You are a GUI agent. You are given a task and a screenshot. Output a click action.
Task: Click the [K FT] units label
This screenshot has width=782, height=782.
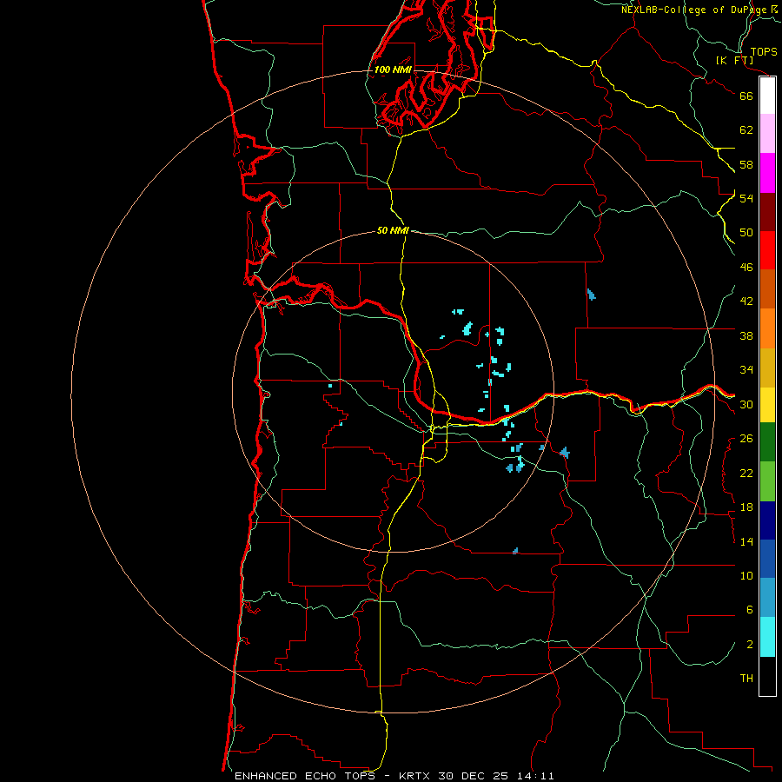pos(734,60)
